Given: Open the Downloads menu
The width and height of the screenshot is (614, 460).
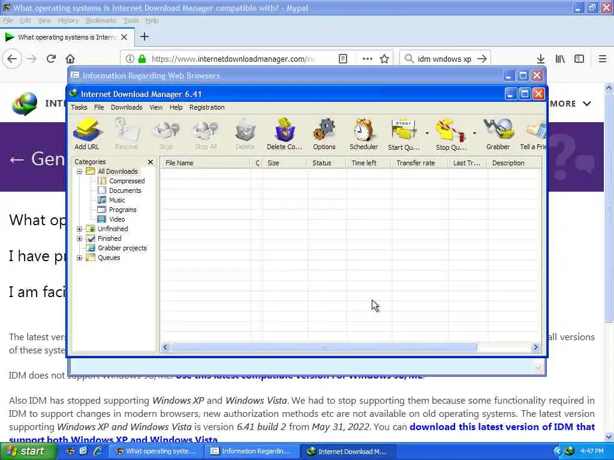Looking at the screenshot, I should pyautogui.click(x=127, y=107).
